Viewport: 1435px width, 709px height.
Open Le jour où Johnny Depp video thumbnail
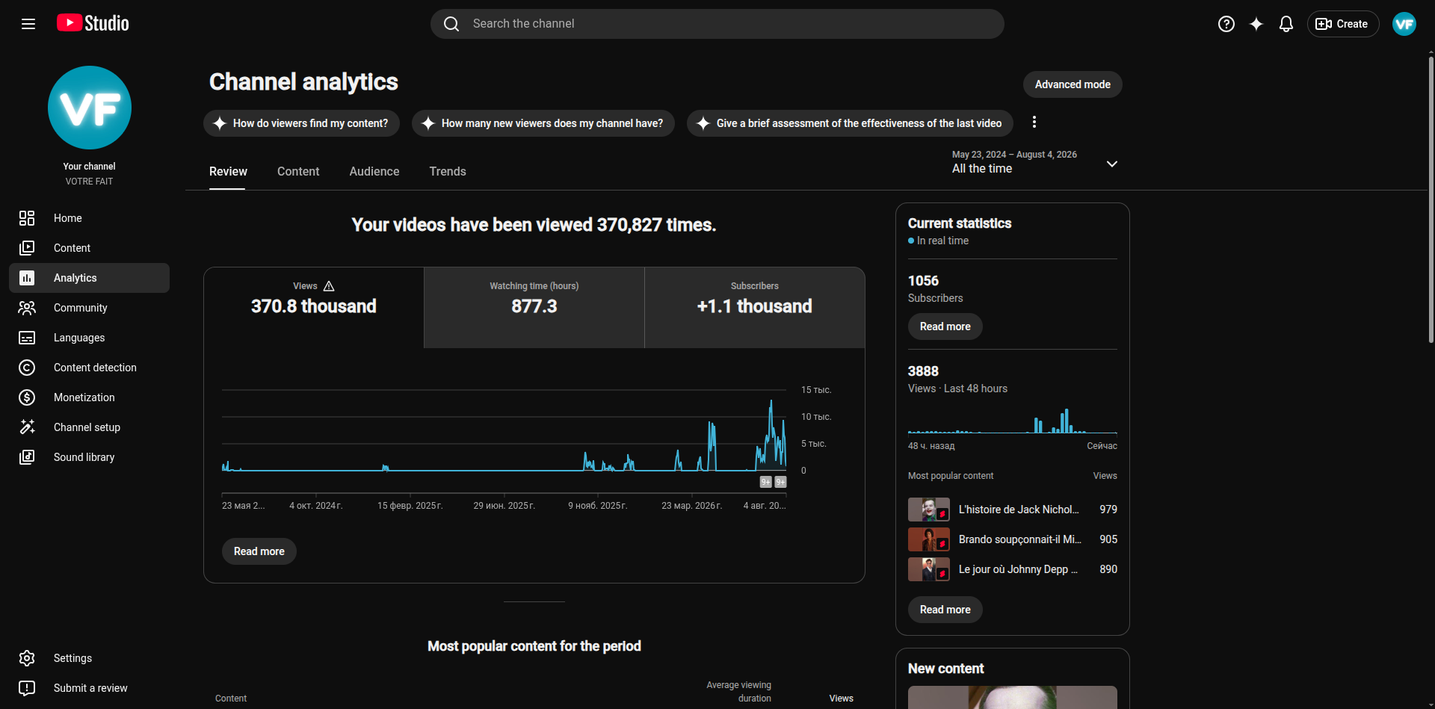tap(929, 569)
